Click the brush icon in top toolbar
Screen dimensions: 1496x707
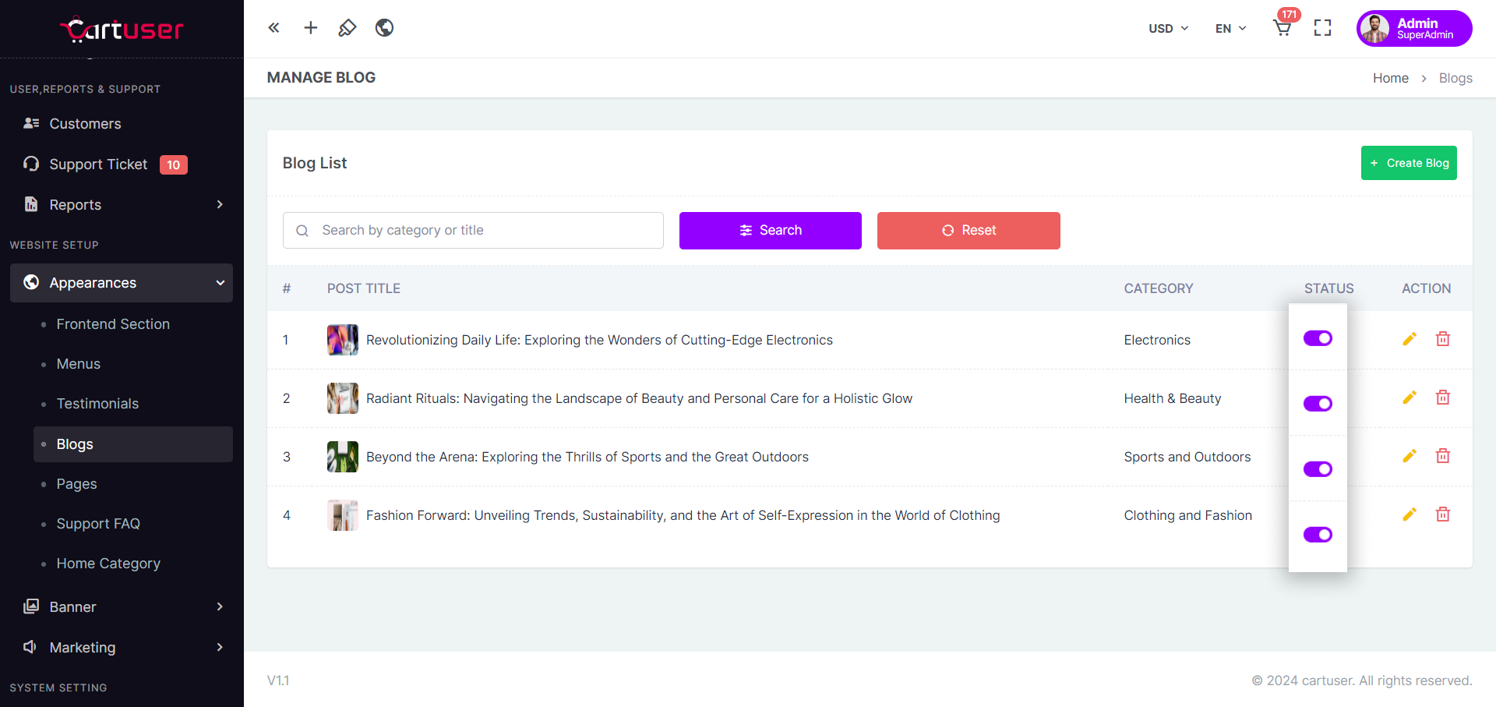point(347,28)
